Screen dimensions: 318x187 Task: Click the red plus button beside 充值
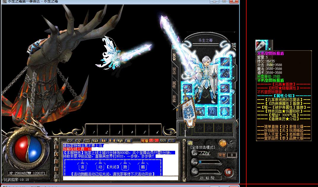click(x=154, y=140)
